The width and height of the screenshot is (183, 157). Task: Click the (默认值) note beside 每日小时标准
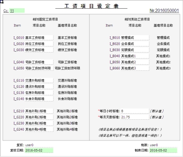[x=157, y=111]
